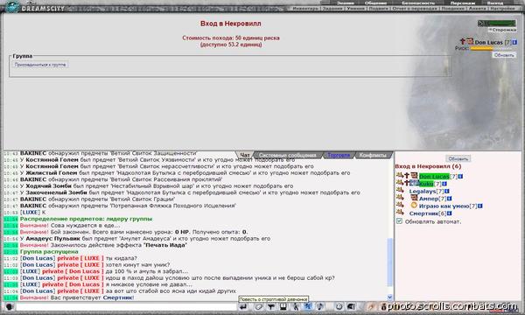This screenshot has width=525, height=315.
Task: Open the Инвентарь submenu link
Action: point(305,9)
